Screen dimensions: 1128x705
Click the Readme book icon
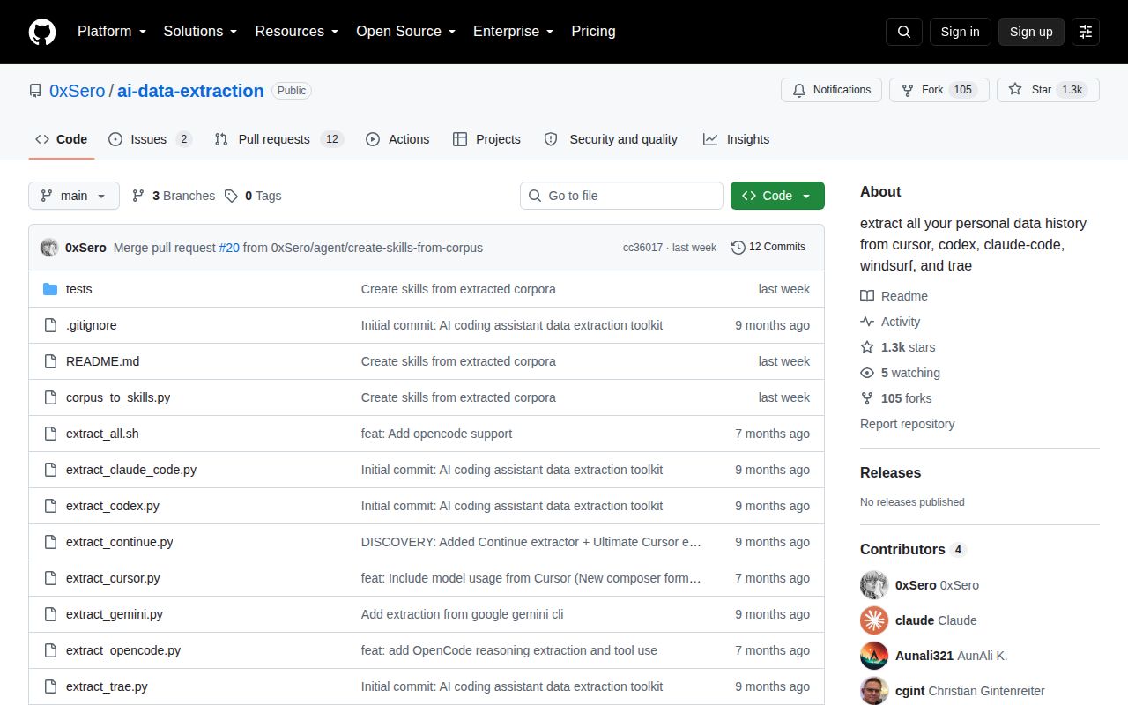[x=867, y=296]
